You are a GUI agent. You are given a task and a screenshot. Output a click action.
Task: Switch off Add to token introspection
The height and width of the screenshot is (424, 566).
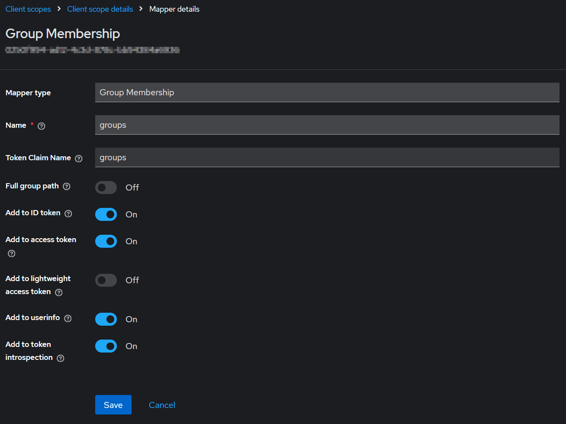tap(106, 346)
